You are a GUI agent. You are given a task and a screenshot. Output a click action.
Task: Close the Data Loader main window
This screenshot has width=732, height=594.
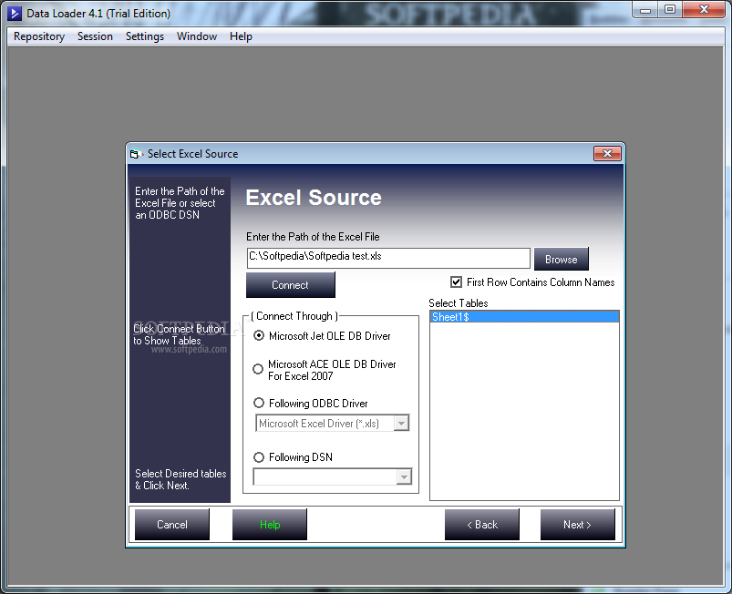pyautogui.click(x=704, y=10)
